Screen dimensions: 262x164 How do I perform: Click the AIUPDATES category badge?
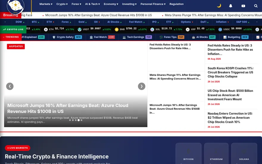tap(16, 46)
